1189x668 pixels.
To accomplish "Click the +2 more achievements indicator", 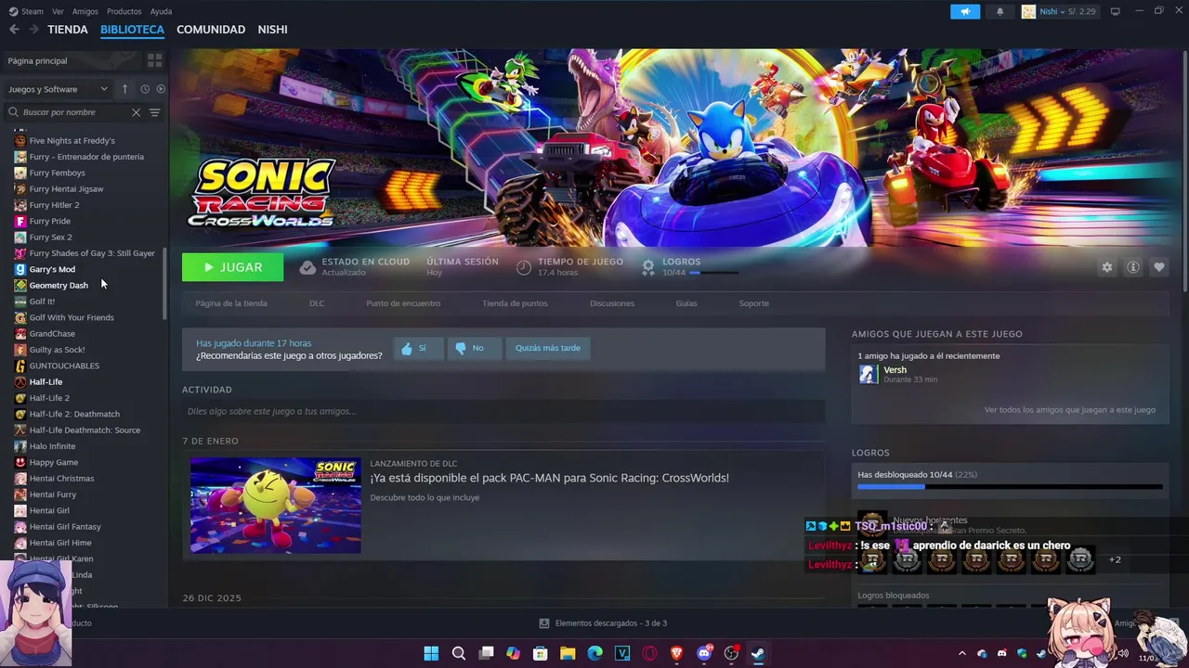I will pos(1115,559).
